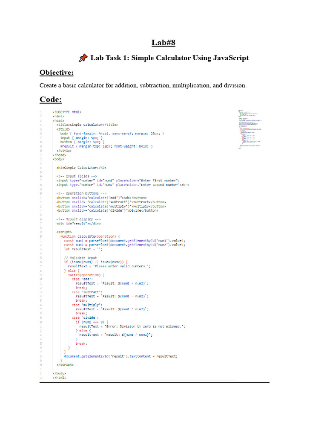Click the 'Please enter valid numbers.' line
This screenshot has width=327, height=437.
[109, 266]
